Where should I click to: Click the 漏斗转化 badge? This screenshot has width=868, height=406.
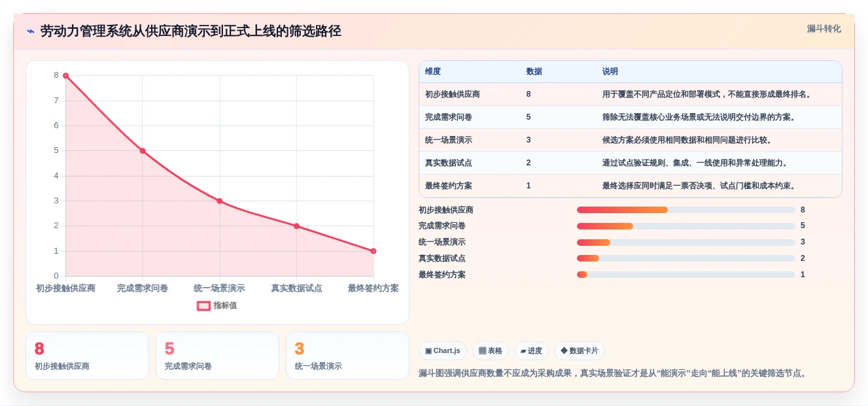[x=824, y=29]
